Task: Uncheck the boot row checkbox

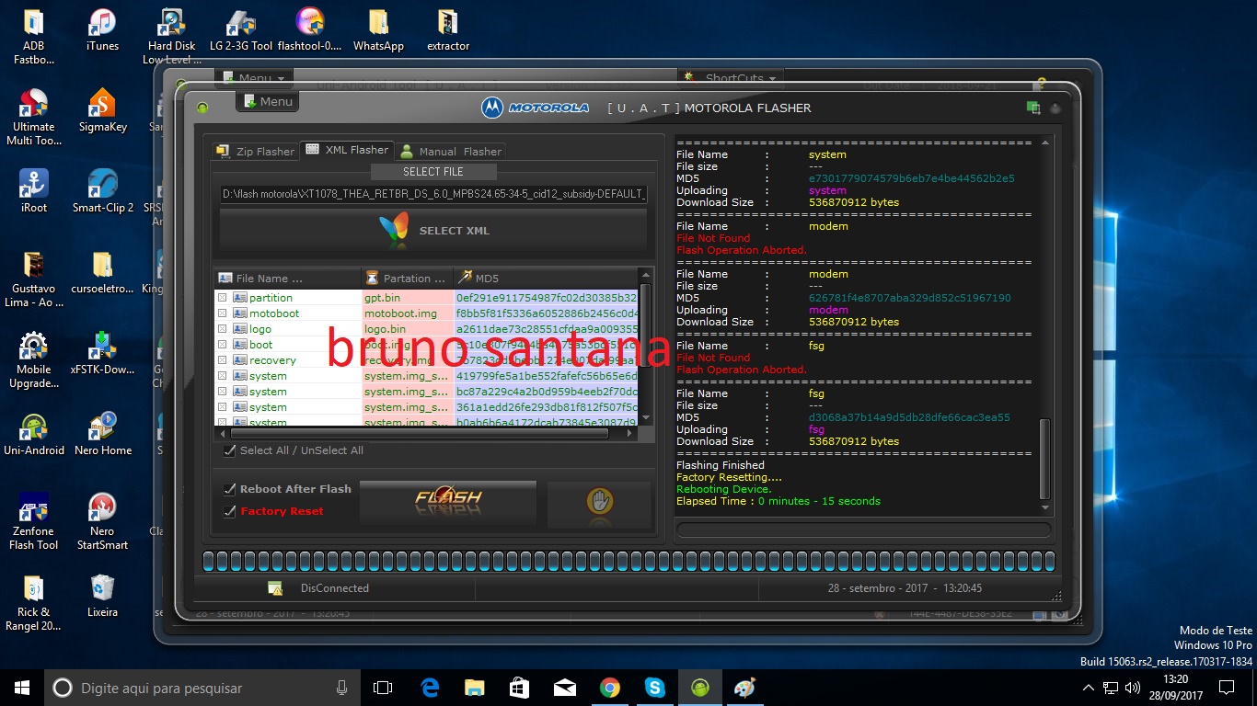Action: 223,345
